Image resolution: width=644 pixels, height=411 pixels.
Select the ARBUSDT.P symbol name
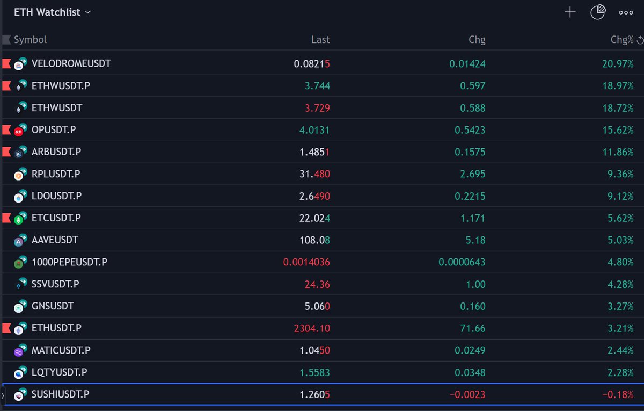[56, 152]
